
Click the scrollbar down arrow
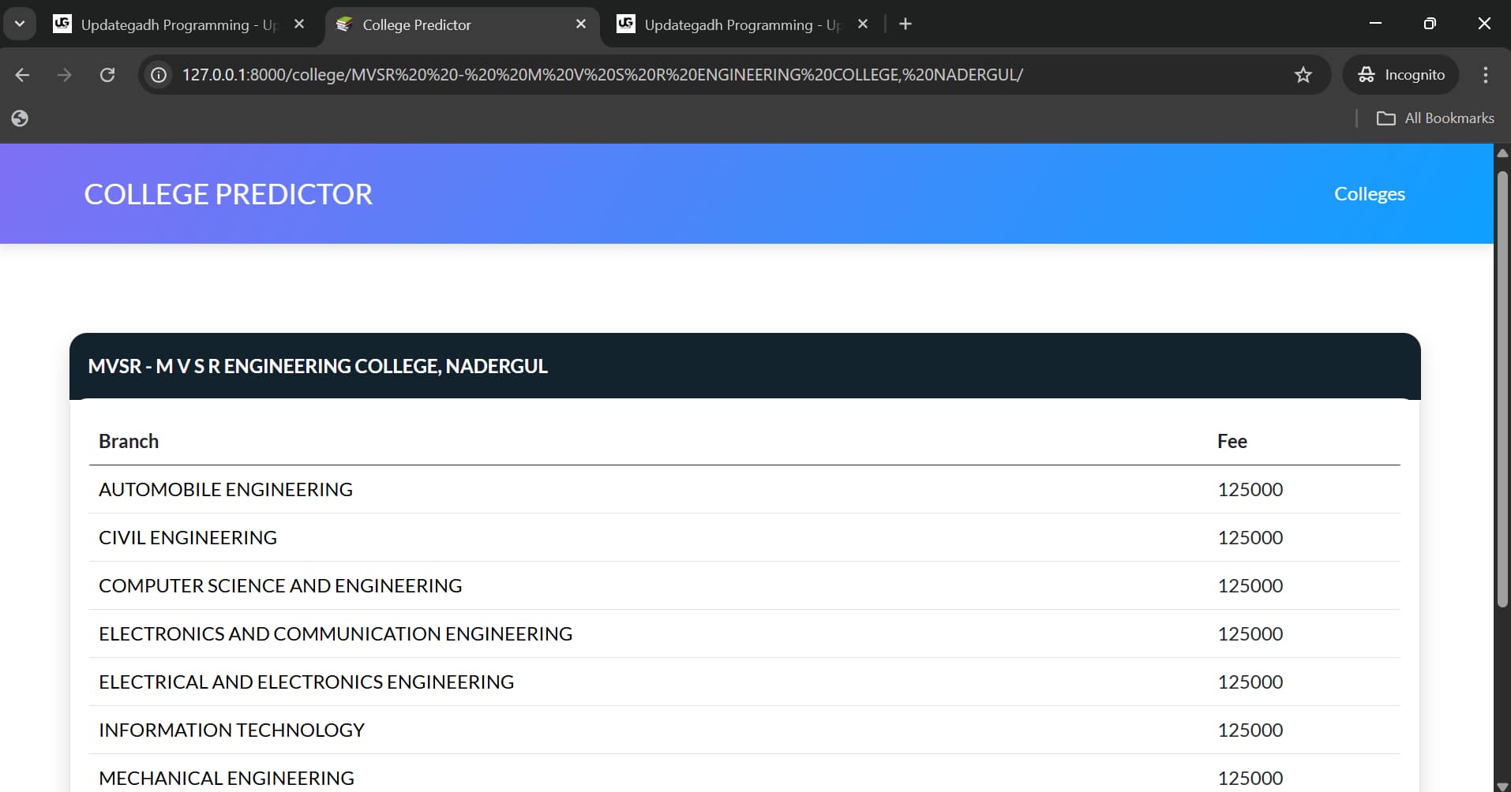tap(1502, 783)
